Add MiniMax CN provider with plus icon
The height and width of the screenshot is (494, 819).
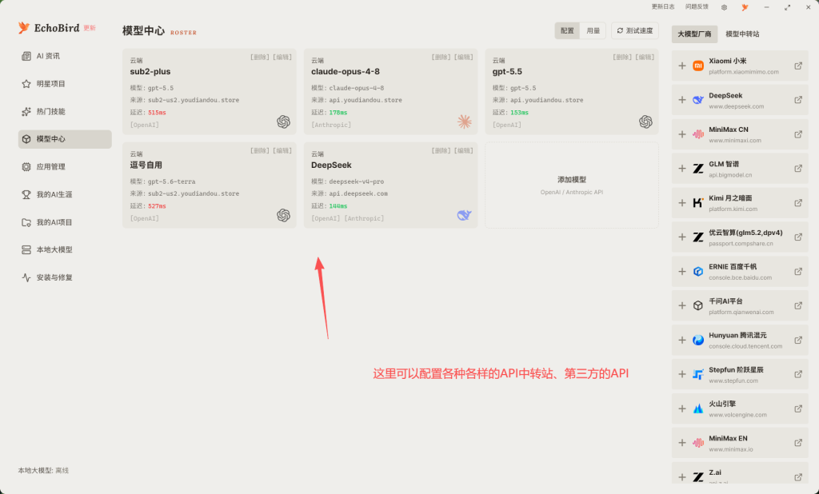pyautogui.click(x=682, y=134)
